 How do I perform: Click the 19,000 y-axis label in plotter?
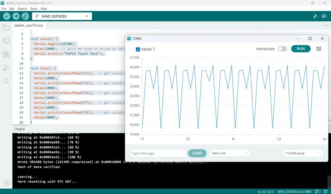135,135
